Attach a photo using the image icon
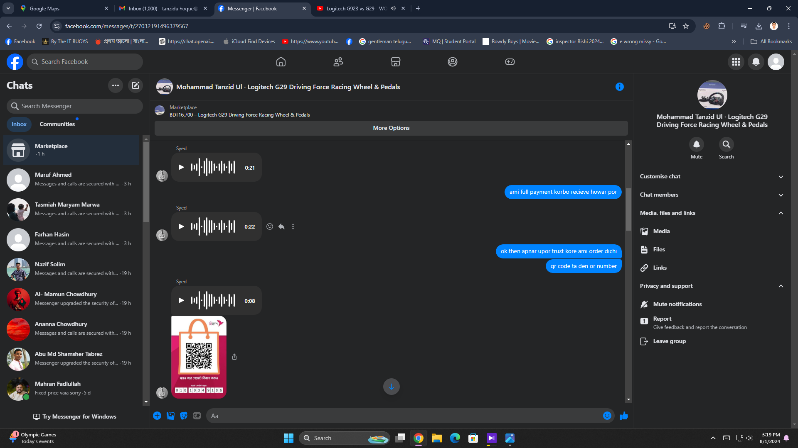 point(170,416)
